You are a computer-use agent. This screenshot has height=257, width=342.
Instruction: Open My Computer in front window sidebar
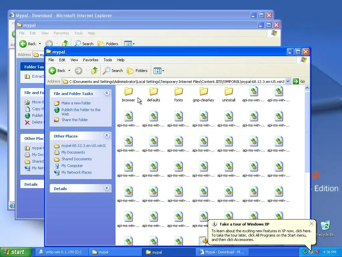click(72, 166)
